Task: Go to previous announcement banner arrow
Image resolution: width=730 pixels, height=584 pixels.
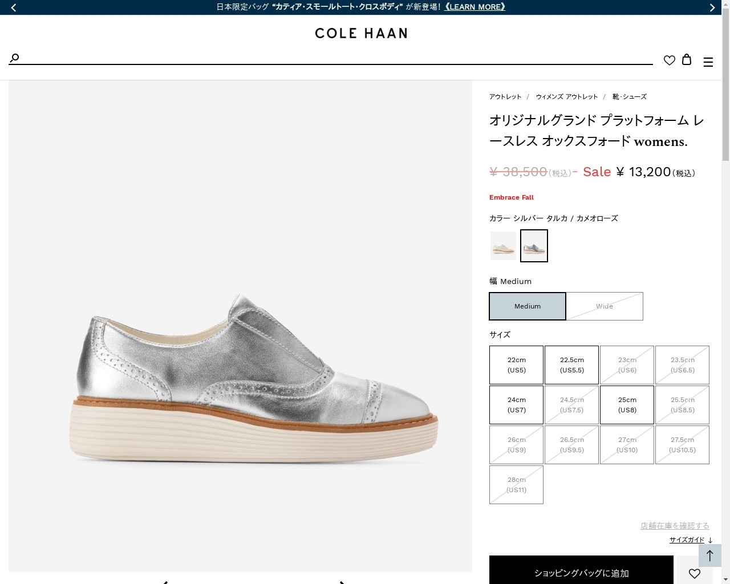Action: pos(14,7)
